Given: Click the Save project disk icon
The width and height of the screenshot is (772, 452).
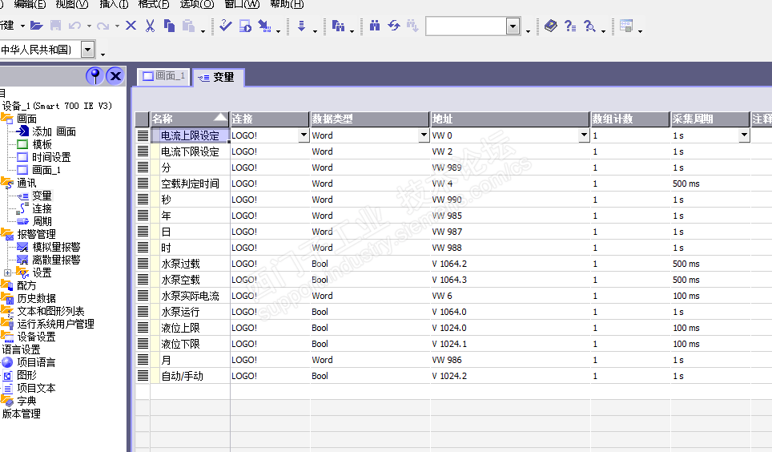Looking at the screenshot, I should (x=55, y=26).
